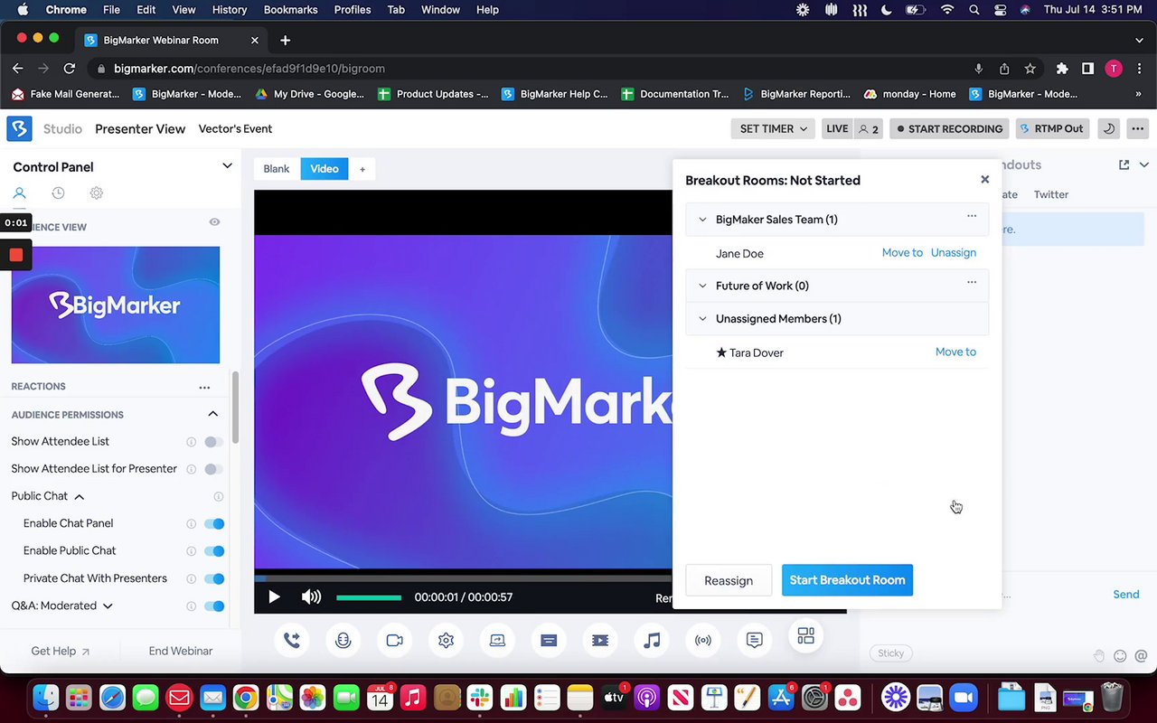Click START RECORDING button

pos(949,128)
